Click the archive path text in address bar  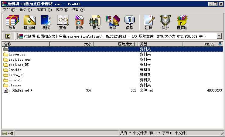click(x=115, y=36)
